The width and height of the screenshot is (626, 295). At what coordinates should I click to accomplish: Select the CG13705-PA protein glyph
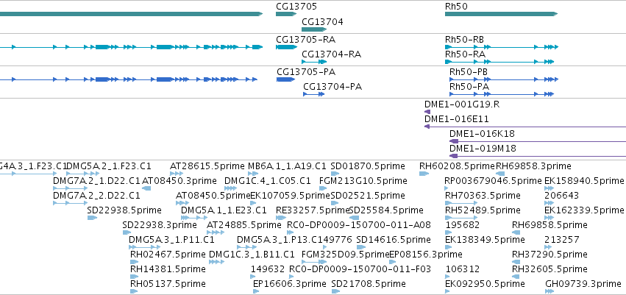pos(285,79)
